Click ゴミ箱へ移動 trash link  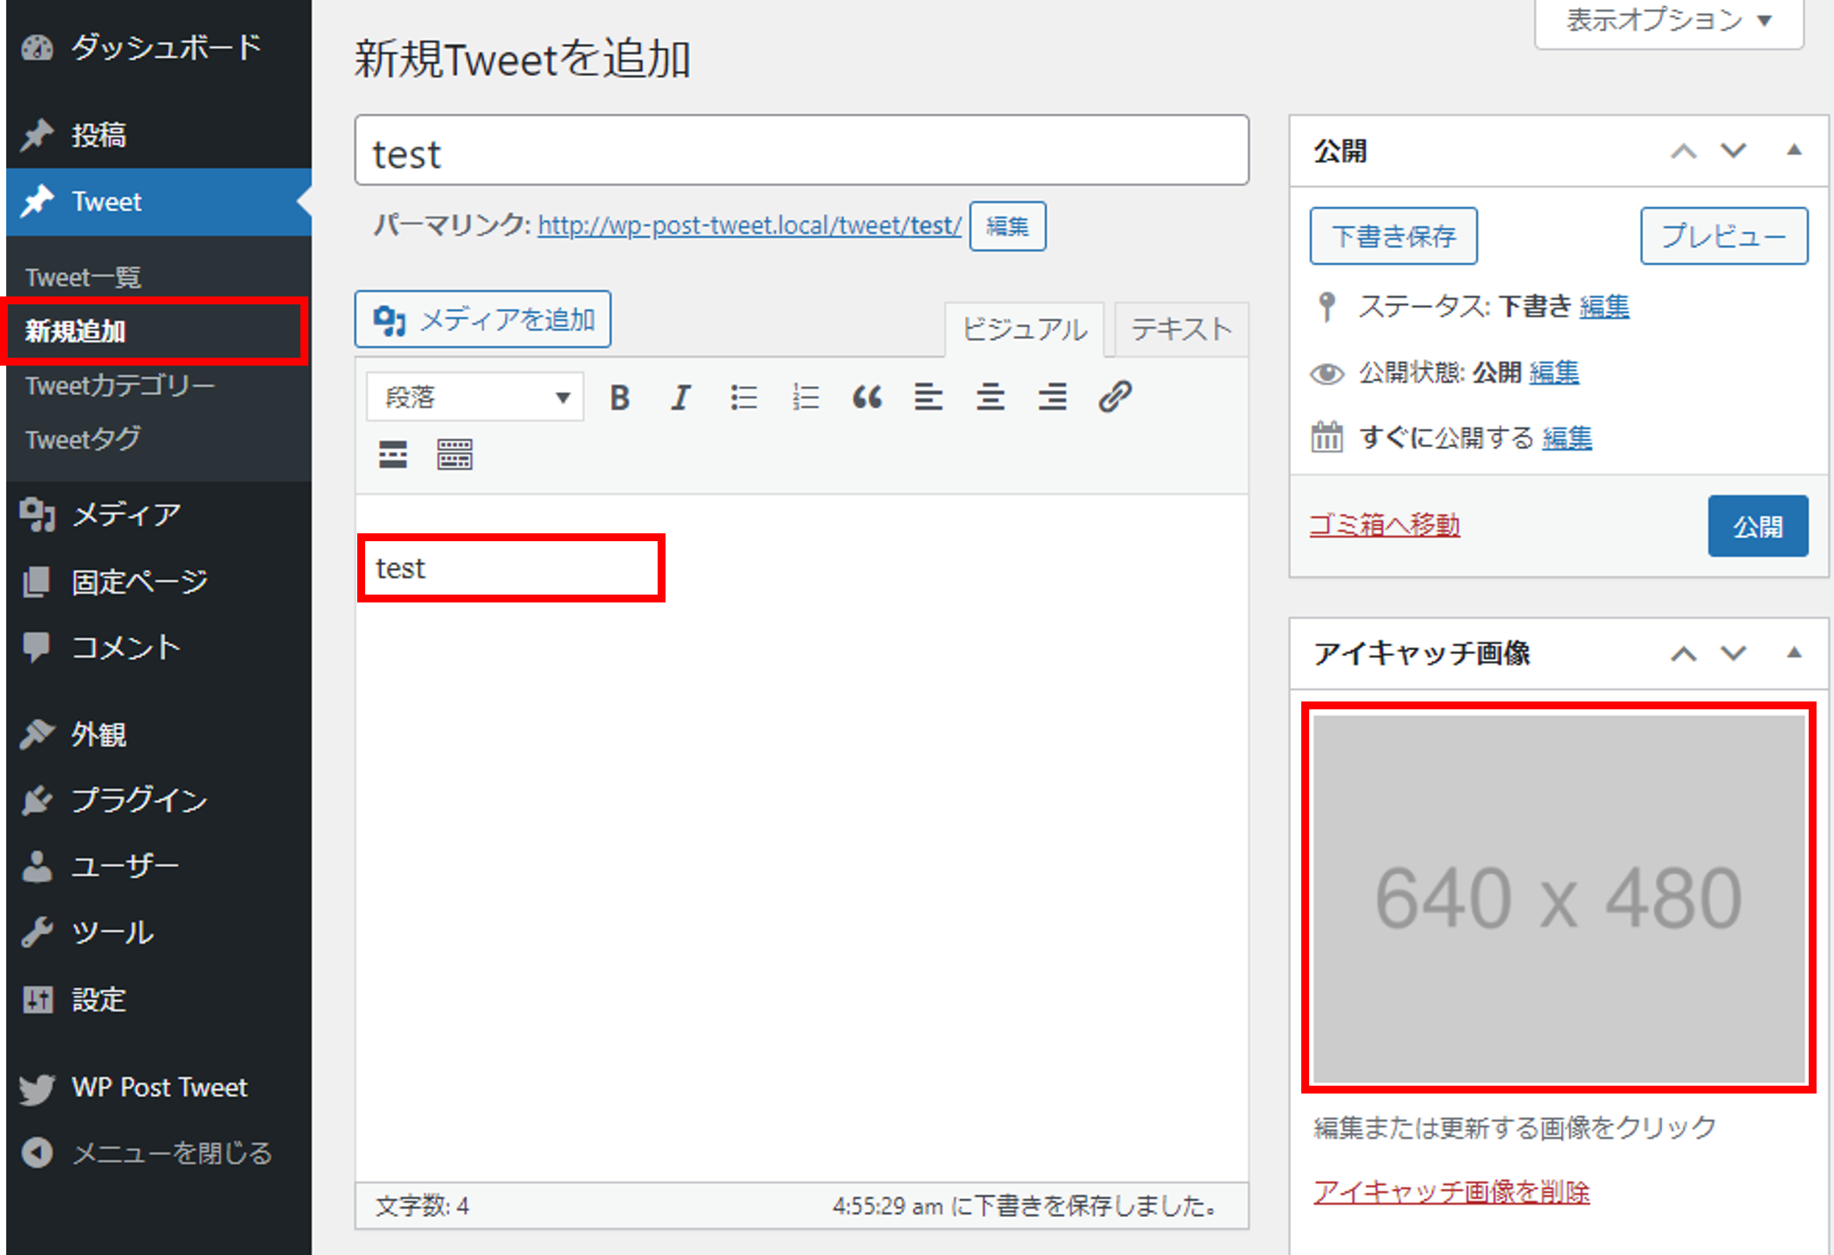point(1385,525)
